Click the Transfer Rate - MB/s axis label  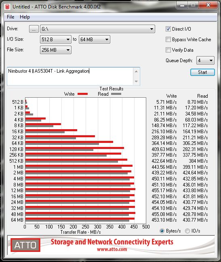(x=80, y=232)
